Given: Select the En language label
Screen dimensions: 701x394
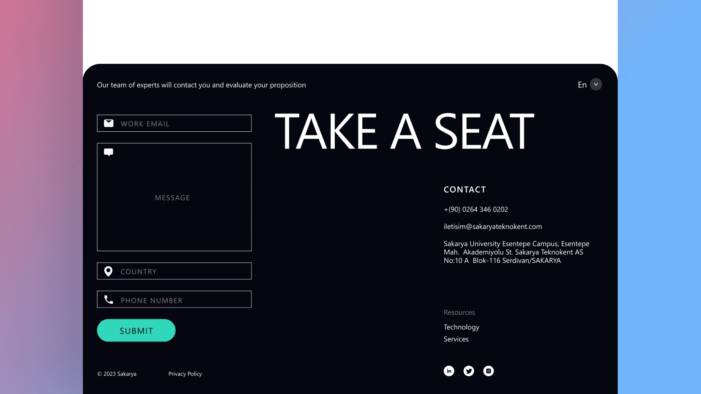Looking at the screenshot, I should click(582, 85).
